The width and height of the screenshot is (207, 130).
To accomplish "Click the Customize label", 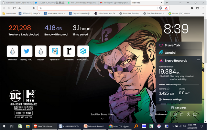I will (x=161, y=114).
